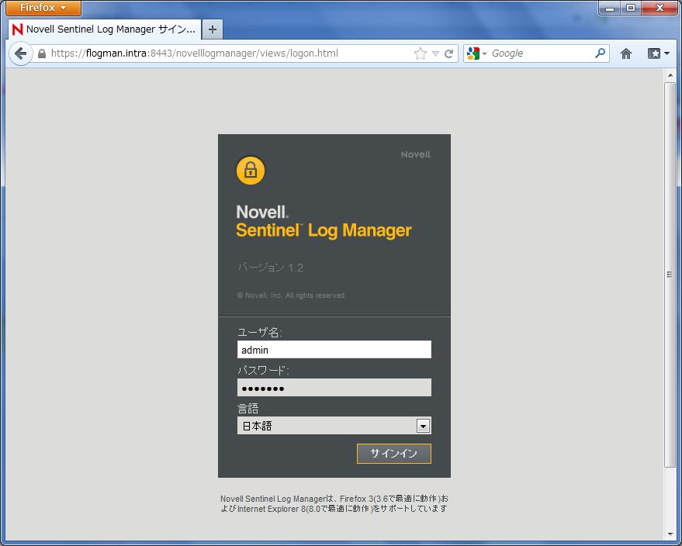Open the bookmarks menu button
The image size is (682, 546).
click(658, 54)
